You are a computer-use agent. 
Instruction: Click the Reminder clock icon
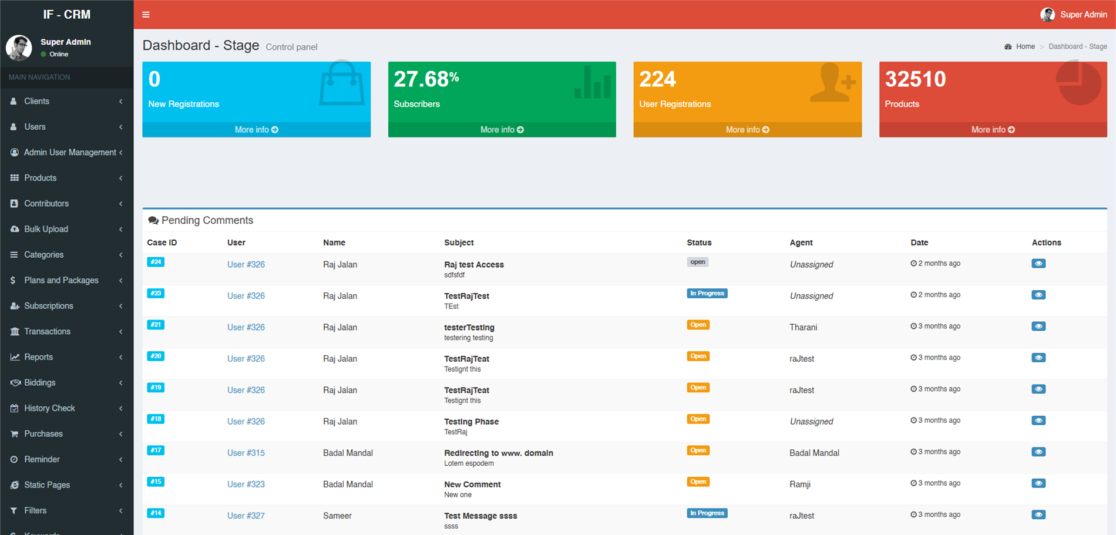click(14, 459)
